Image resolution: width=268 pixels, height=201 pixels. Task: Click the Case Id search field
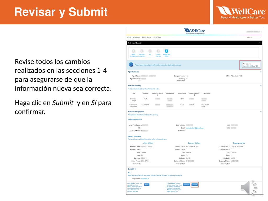(x=254, y=38)
